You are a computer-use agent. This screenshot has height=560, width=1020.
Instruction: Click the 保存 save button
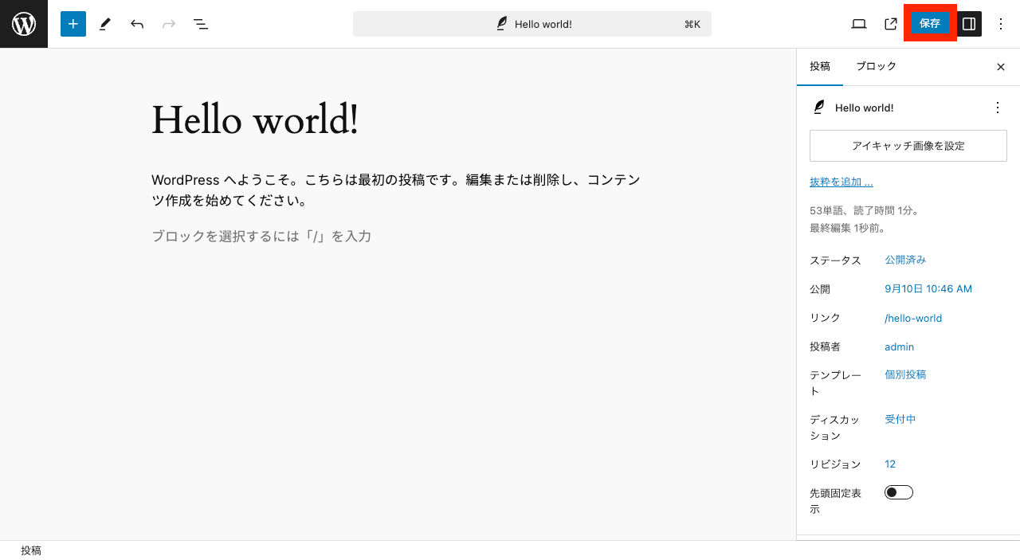[x=930, y=24]
